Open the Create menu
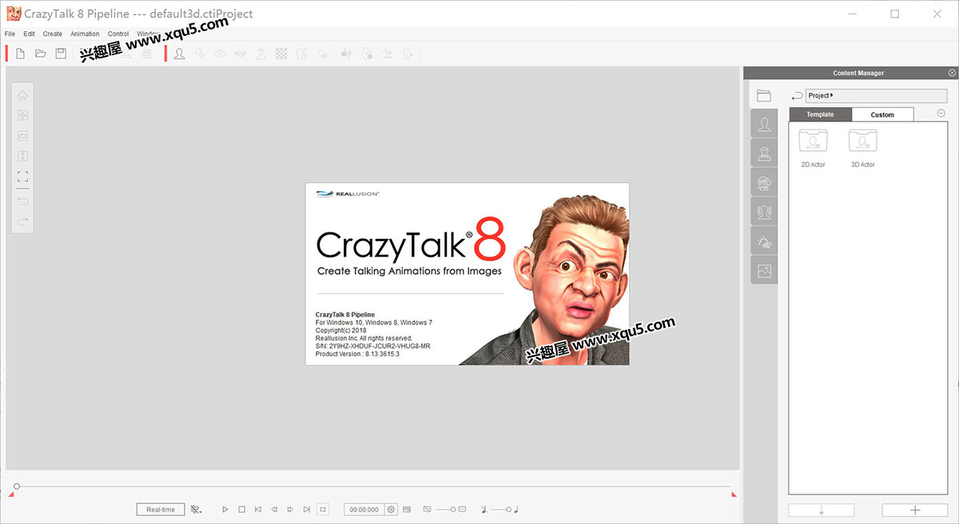 (x=53, y=34)
